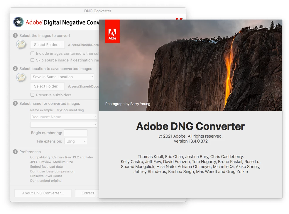
Task: Click 'Don't use lossy compression' text
Action: [52, 171]
